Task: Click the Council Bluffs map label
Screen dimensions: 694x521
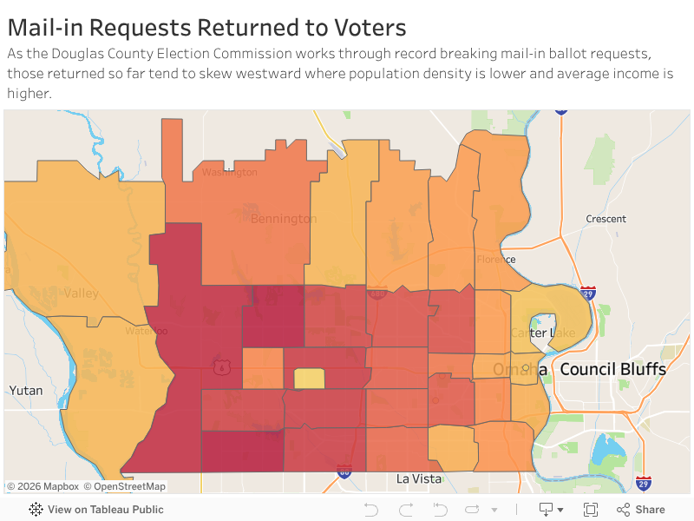Action: 612,369
